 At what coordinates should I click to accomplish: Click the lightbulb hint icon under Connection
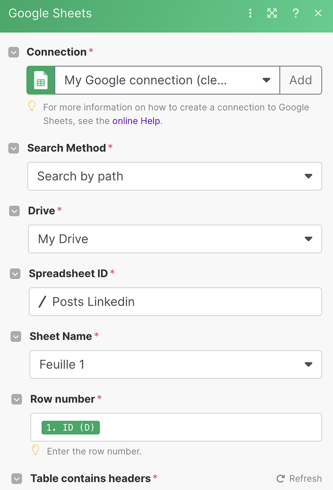point(32,106)
